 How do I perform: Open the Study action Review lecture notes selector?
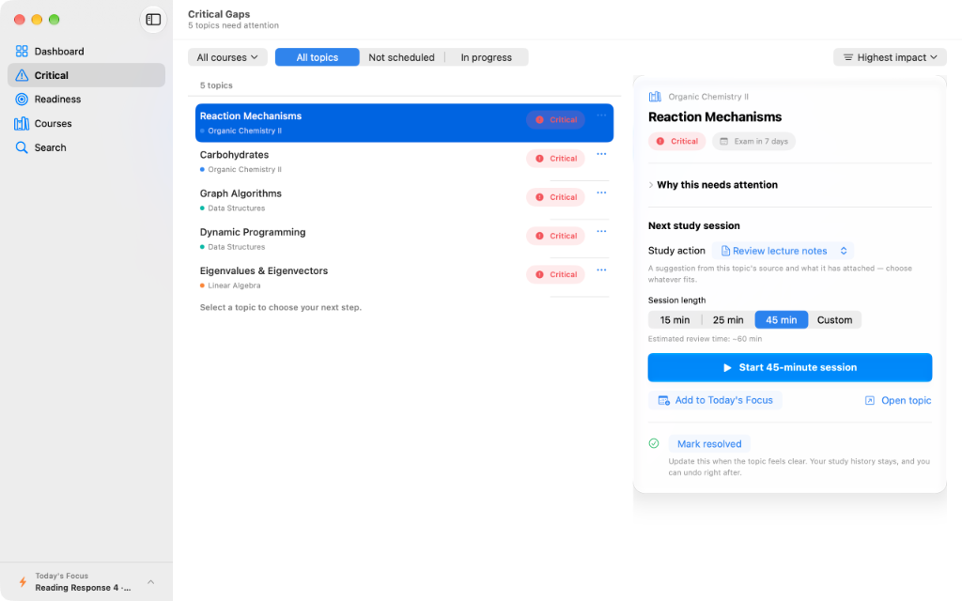[x=783, y=251]
